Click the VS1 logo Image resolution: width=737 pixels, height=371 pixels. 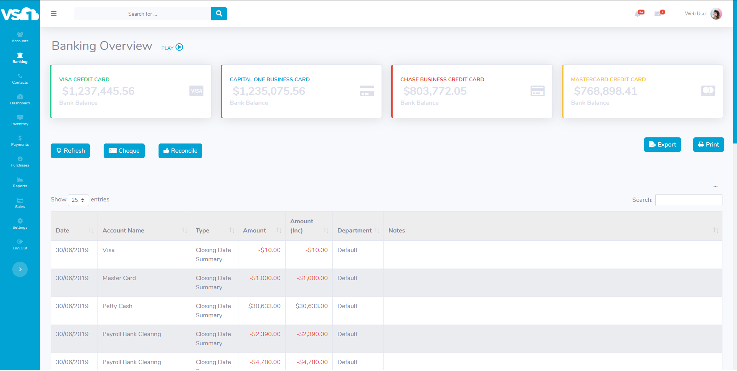(x=20, y=14)
